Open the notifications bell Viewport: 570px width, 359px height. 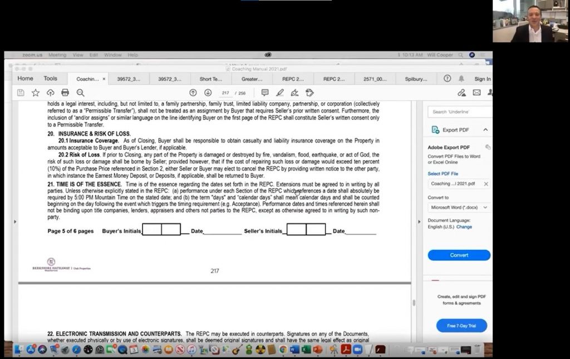(461, 79)
